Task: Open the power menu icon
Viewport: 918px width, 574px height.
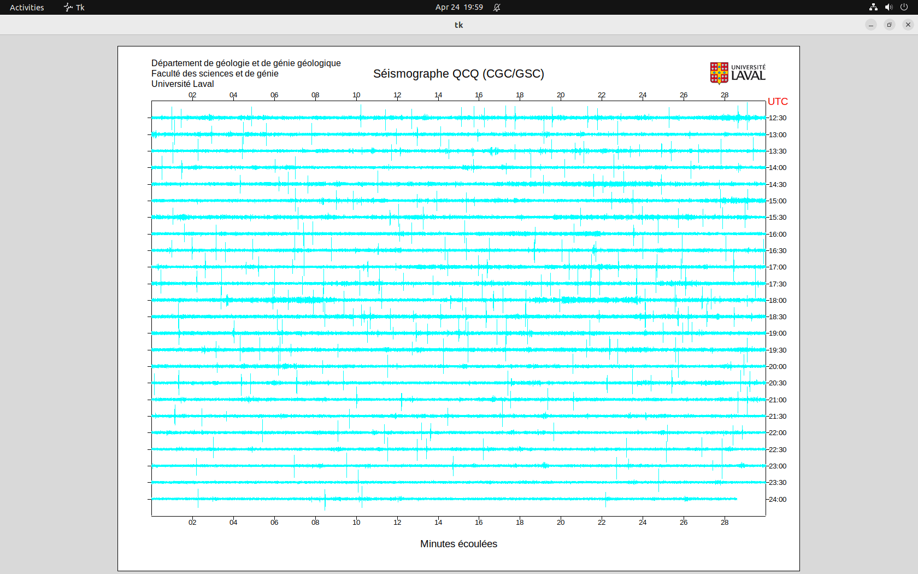Action: (904, 7)
